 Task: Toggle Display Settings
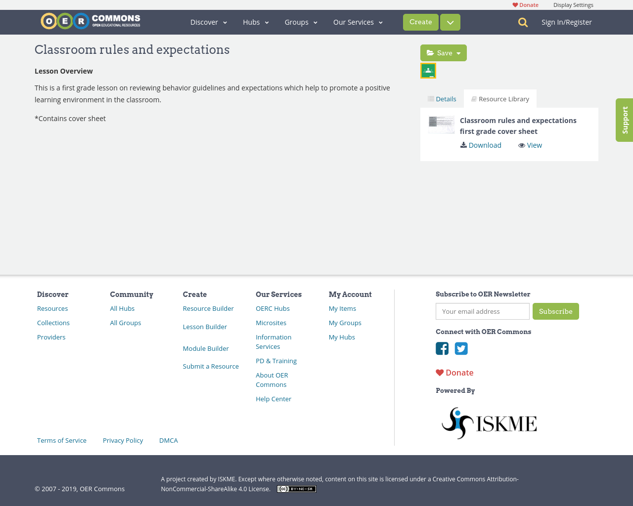(573, 4)
